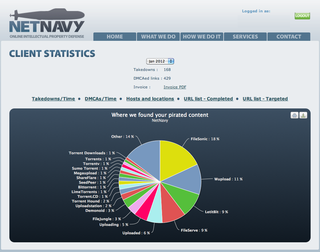Open the WHAT WE DO tab
Image resolution: width=320 pixels, height=252 pixels.
[158, 36]
